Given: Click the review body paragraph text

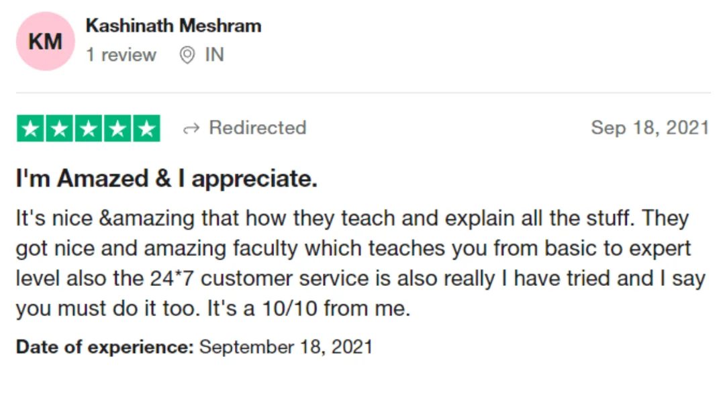Looking at the screenshot, I should (x=360, y=263).
